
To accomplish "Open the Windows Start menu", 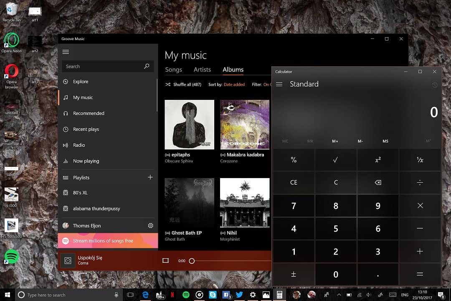I will coord(8,295).
